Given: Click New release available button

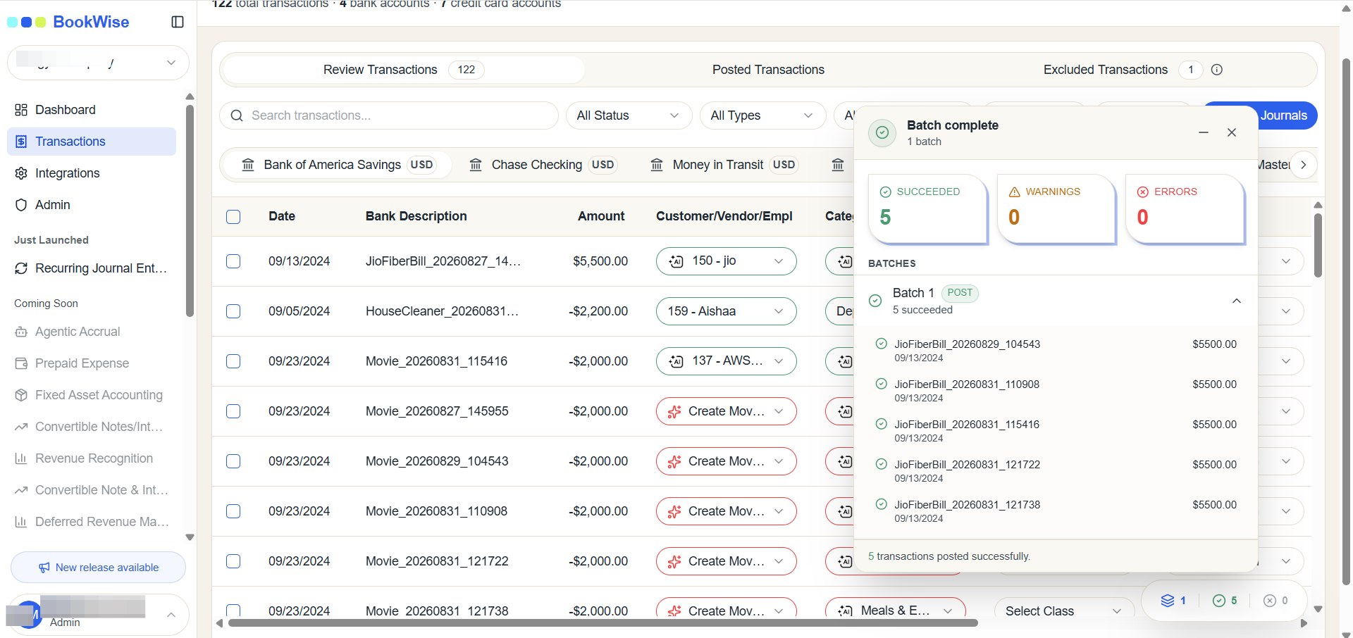Looking at the screenshot, I should 99,568.
